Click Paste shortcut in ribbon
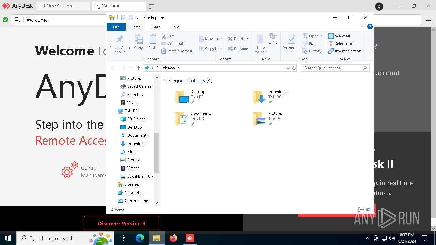The image size is (436, 245). pyautogui.click(x=177, y=51)
